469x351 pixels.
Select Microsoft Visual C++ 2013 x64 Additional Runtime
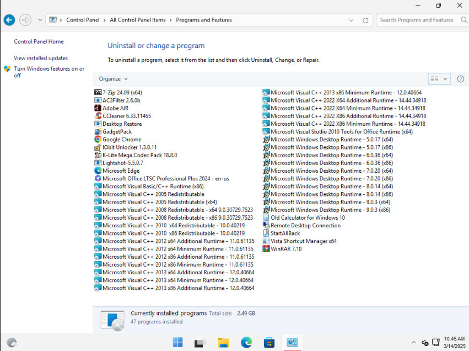174,272
